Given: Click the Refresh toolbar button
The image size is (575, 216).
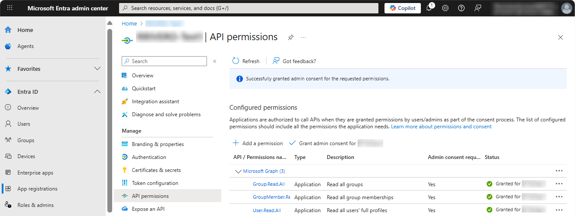Looking at the screenshot, I should click(x=246, y=61).
